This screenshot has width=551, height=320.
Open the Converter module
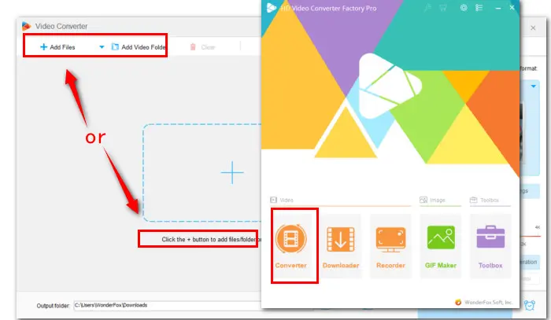[x=291, y=246]
